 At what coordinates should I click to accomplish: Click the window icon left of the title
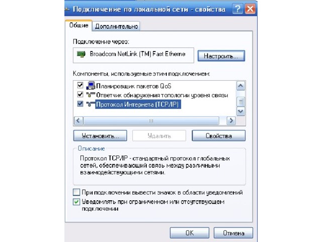pos(67,9)
